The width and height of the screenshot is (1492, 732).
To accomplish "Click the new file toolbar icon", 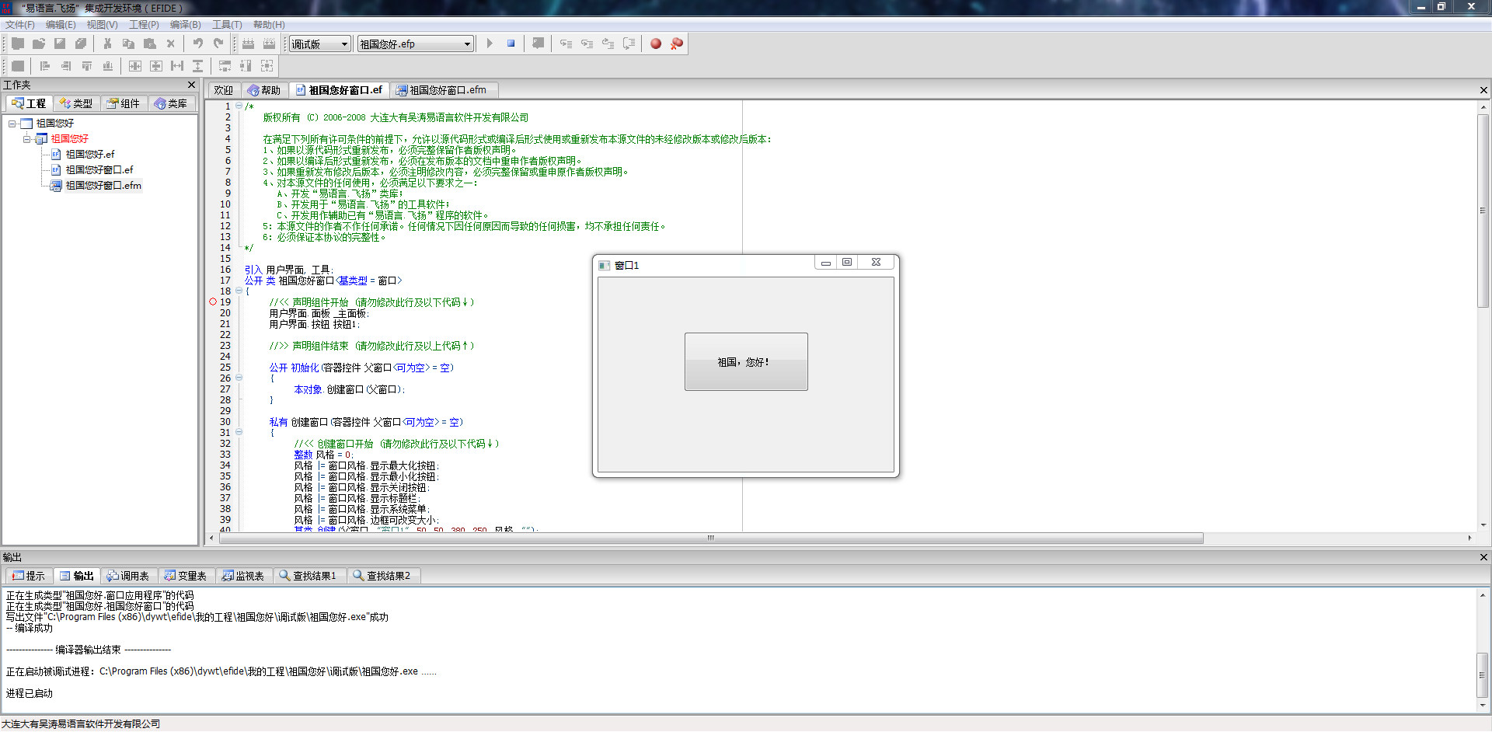I will [x=17, y=44].
